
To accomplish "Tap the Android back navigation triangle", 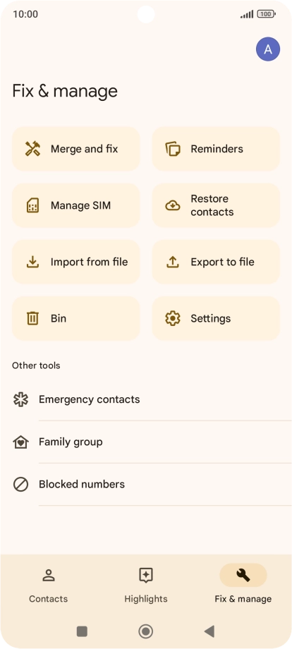I will [x=209, y=631].
